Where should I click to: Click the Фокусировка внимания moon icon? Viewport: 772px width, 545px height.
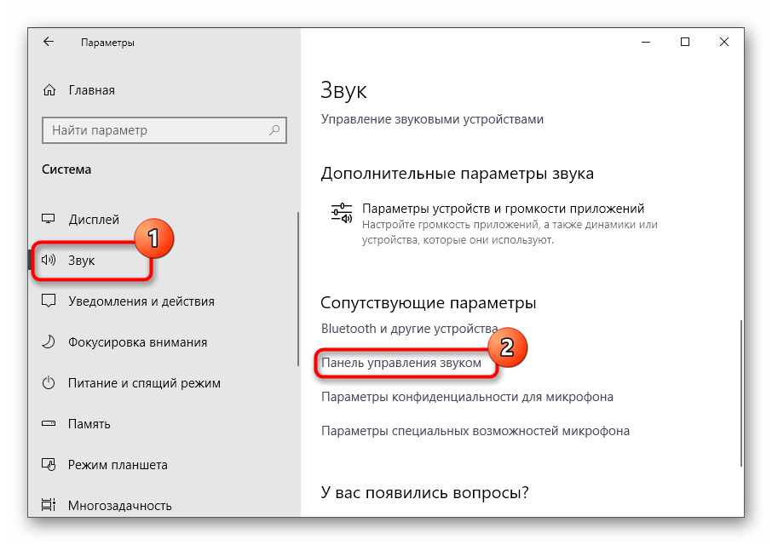coord(49,341)
